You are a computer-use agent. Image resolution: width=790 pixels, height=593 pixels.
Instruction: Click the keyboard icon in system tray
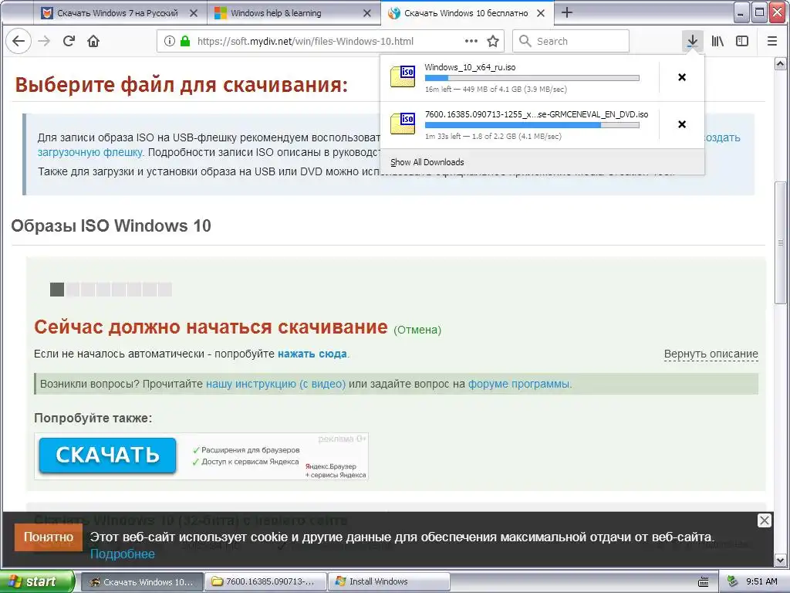[704, 582]
